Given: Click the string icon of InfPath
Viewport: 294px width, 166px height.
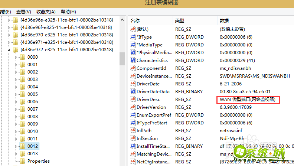Looking at the screenshot, I should tap(133, 130).
